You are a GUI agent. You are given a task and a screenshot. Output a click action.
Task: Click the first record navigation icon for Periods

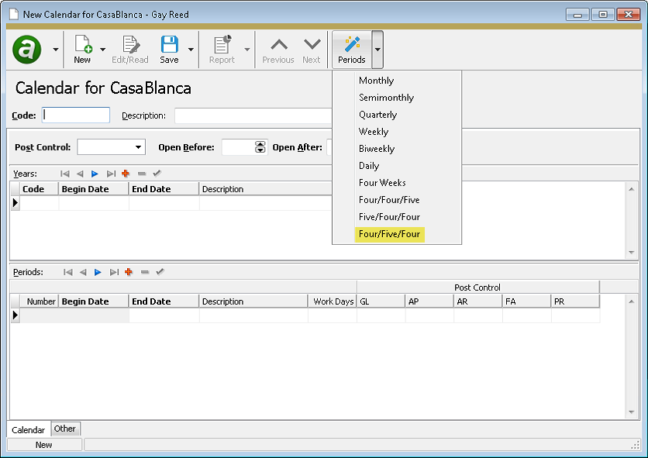point(68,271)
